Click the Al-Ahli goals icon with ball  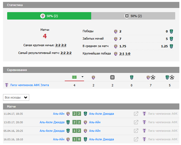pos(169,77)
